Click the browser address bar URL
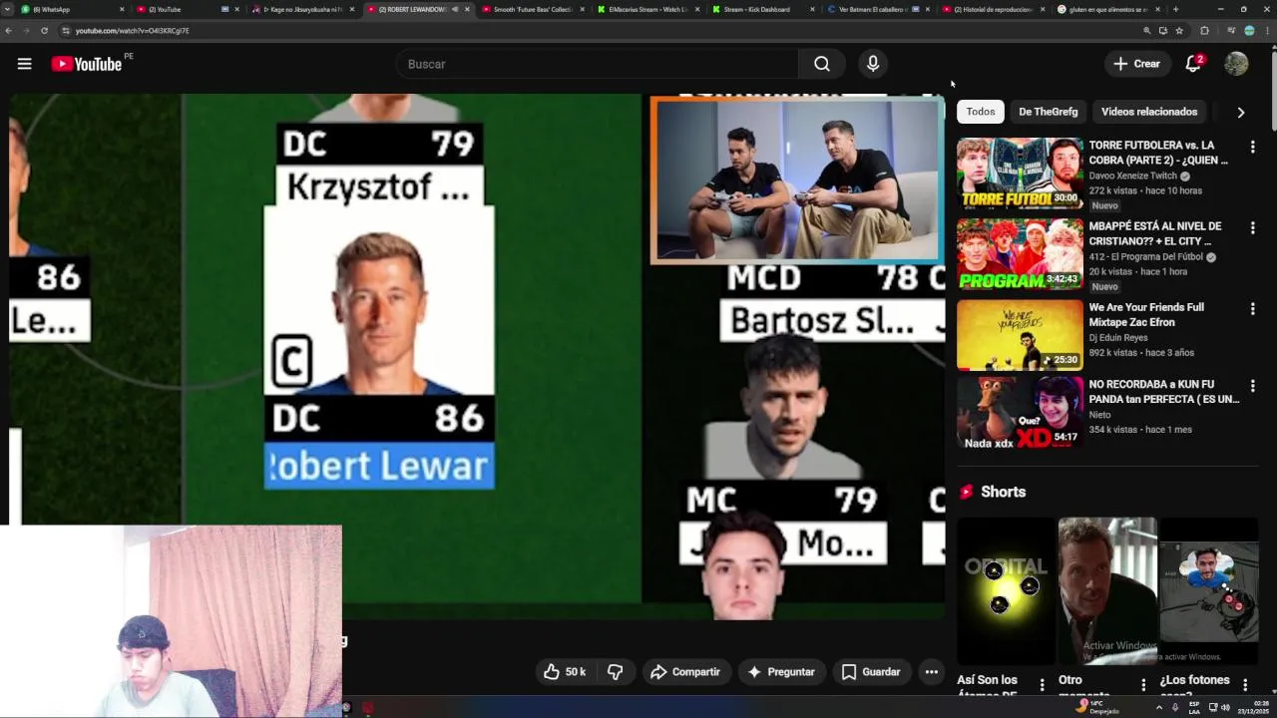The height and width of the screenshot is (718, 1277). [x=132, y=31]
